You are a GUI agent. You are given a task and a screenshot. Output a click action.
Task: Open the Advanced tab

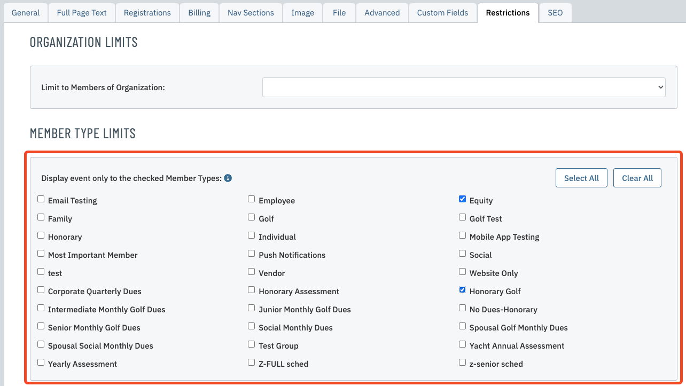tap(382, 13)
